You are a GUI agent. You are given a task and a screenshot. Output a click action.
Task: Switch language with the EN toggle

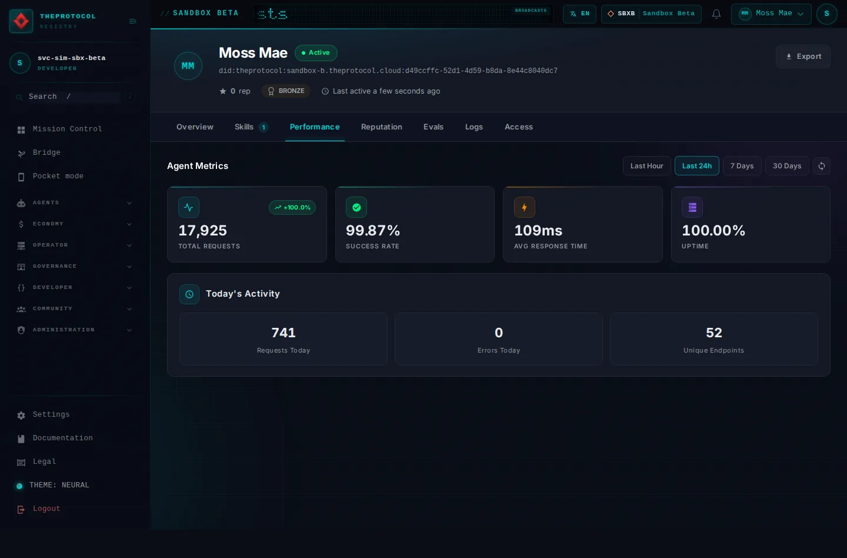click(579, 14)
